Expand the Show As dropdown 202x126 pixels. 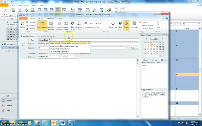(108, 23)
